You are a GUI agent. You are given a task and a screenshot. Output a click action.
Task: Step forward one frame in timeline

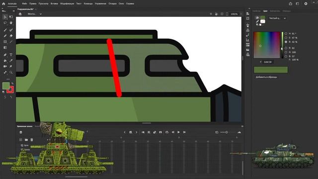click(x=184, y=132)
